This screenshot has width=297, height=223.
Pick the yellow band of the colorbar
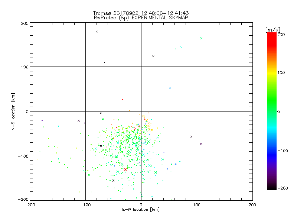(272, 73)
